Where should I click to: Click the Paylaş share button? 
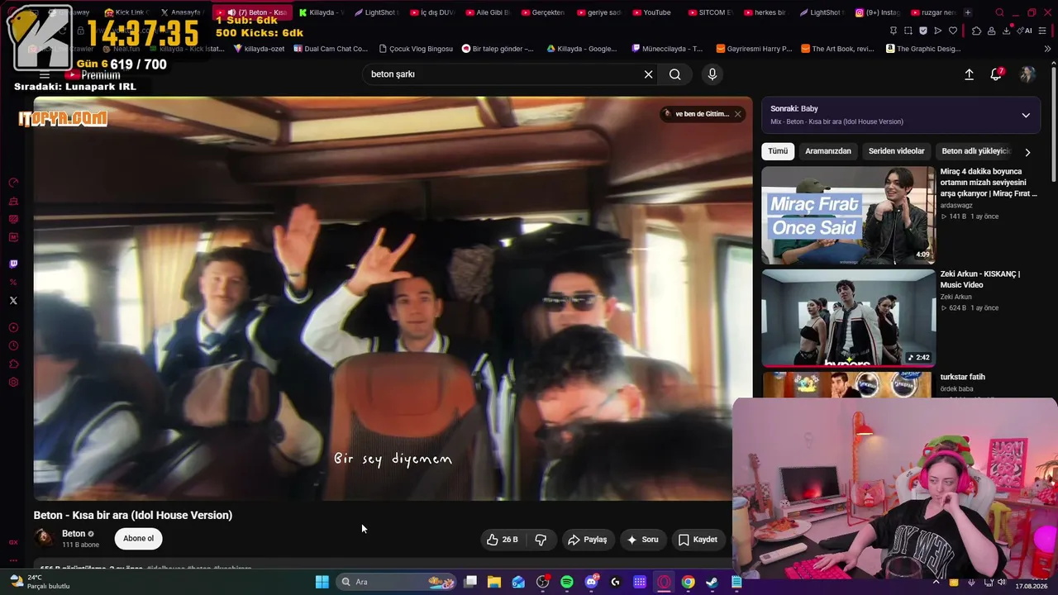coord(587,540)
